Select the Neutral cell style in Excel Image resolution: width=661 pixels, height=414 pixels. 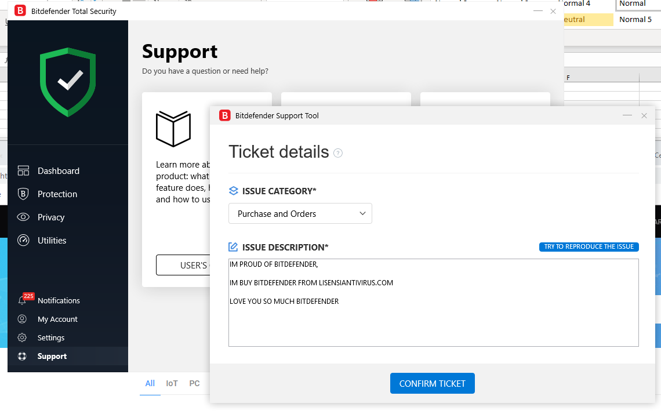[x=588, y=19]
